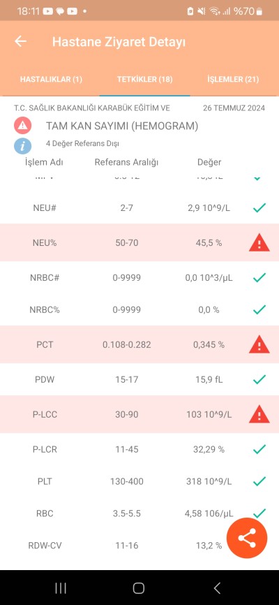279x605 pixels.
Task: Select the NRBC# result row
Action: 139,277
